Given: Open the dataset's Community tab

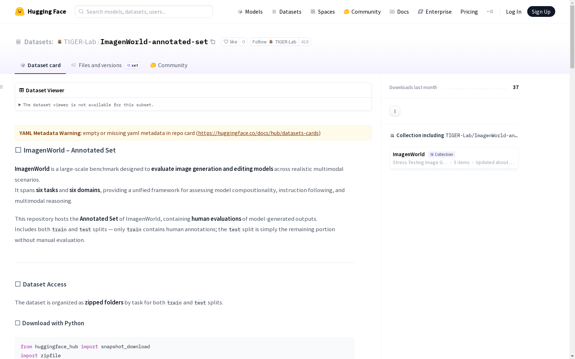Looking at the screenshot, I should (169, 65).
